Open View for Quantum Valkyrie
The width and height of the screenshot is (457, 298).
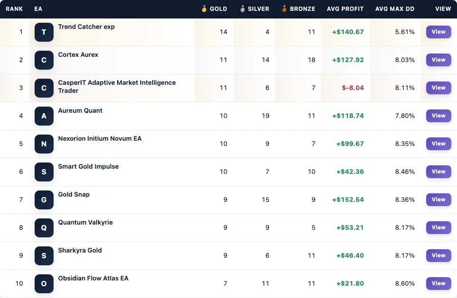[439, 227]
